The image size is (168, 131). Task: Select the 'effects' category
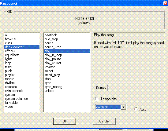[x=22, y=51]
